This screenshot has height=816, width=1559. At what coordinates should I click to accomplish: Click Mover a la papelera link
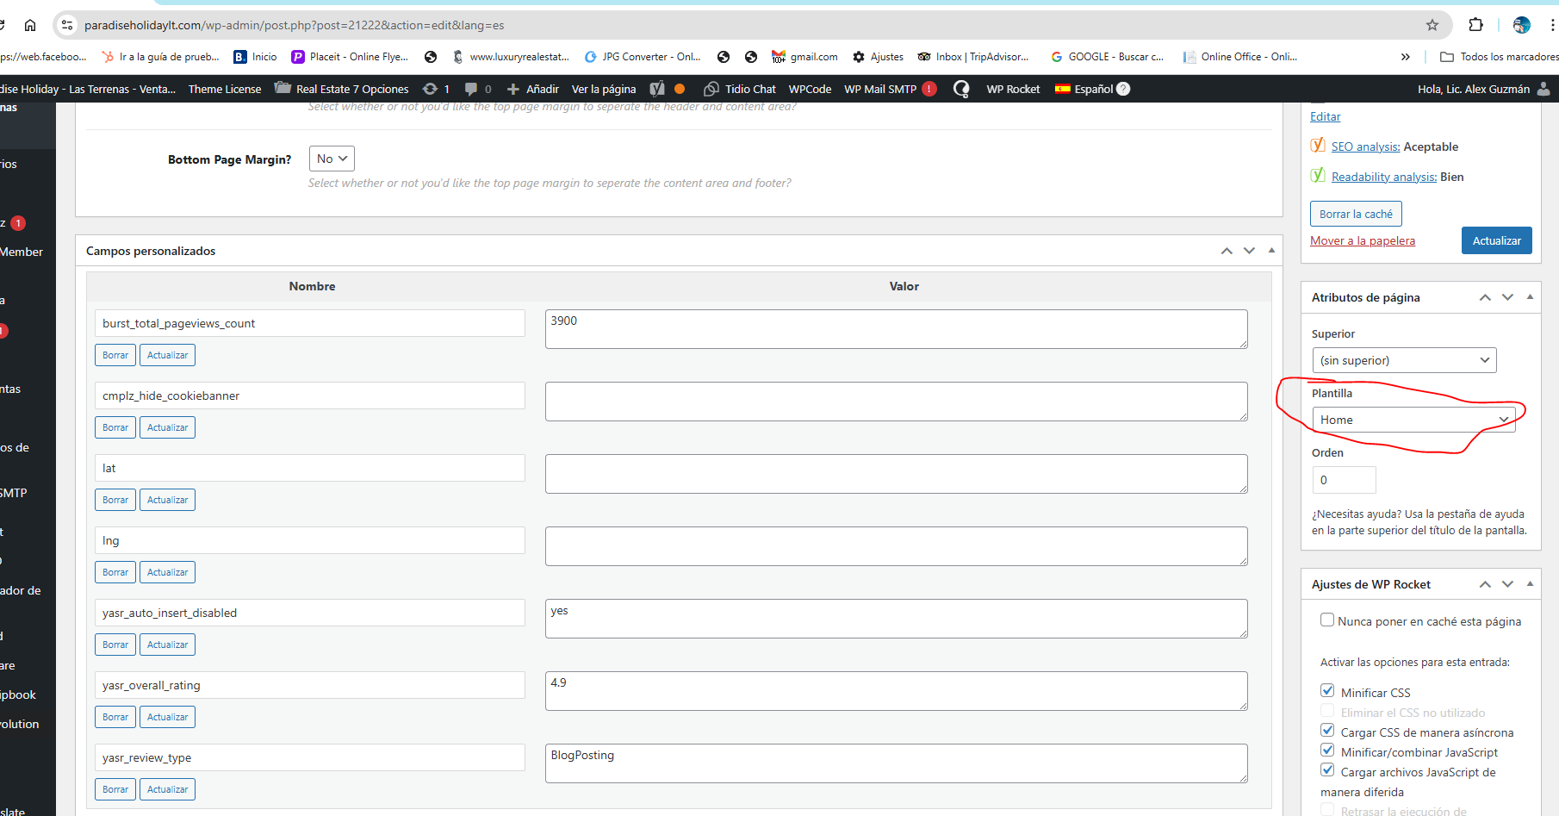click(1363, 240)
